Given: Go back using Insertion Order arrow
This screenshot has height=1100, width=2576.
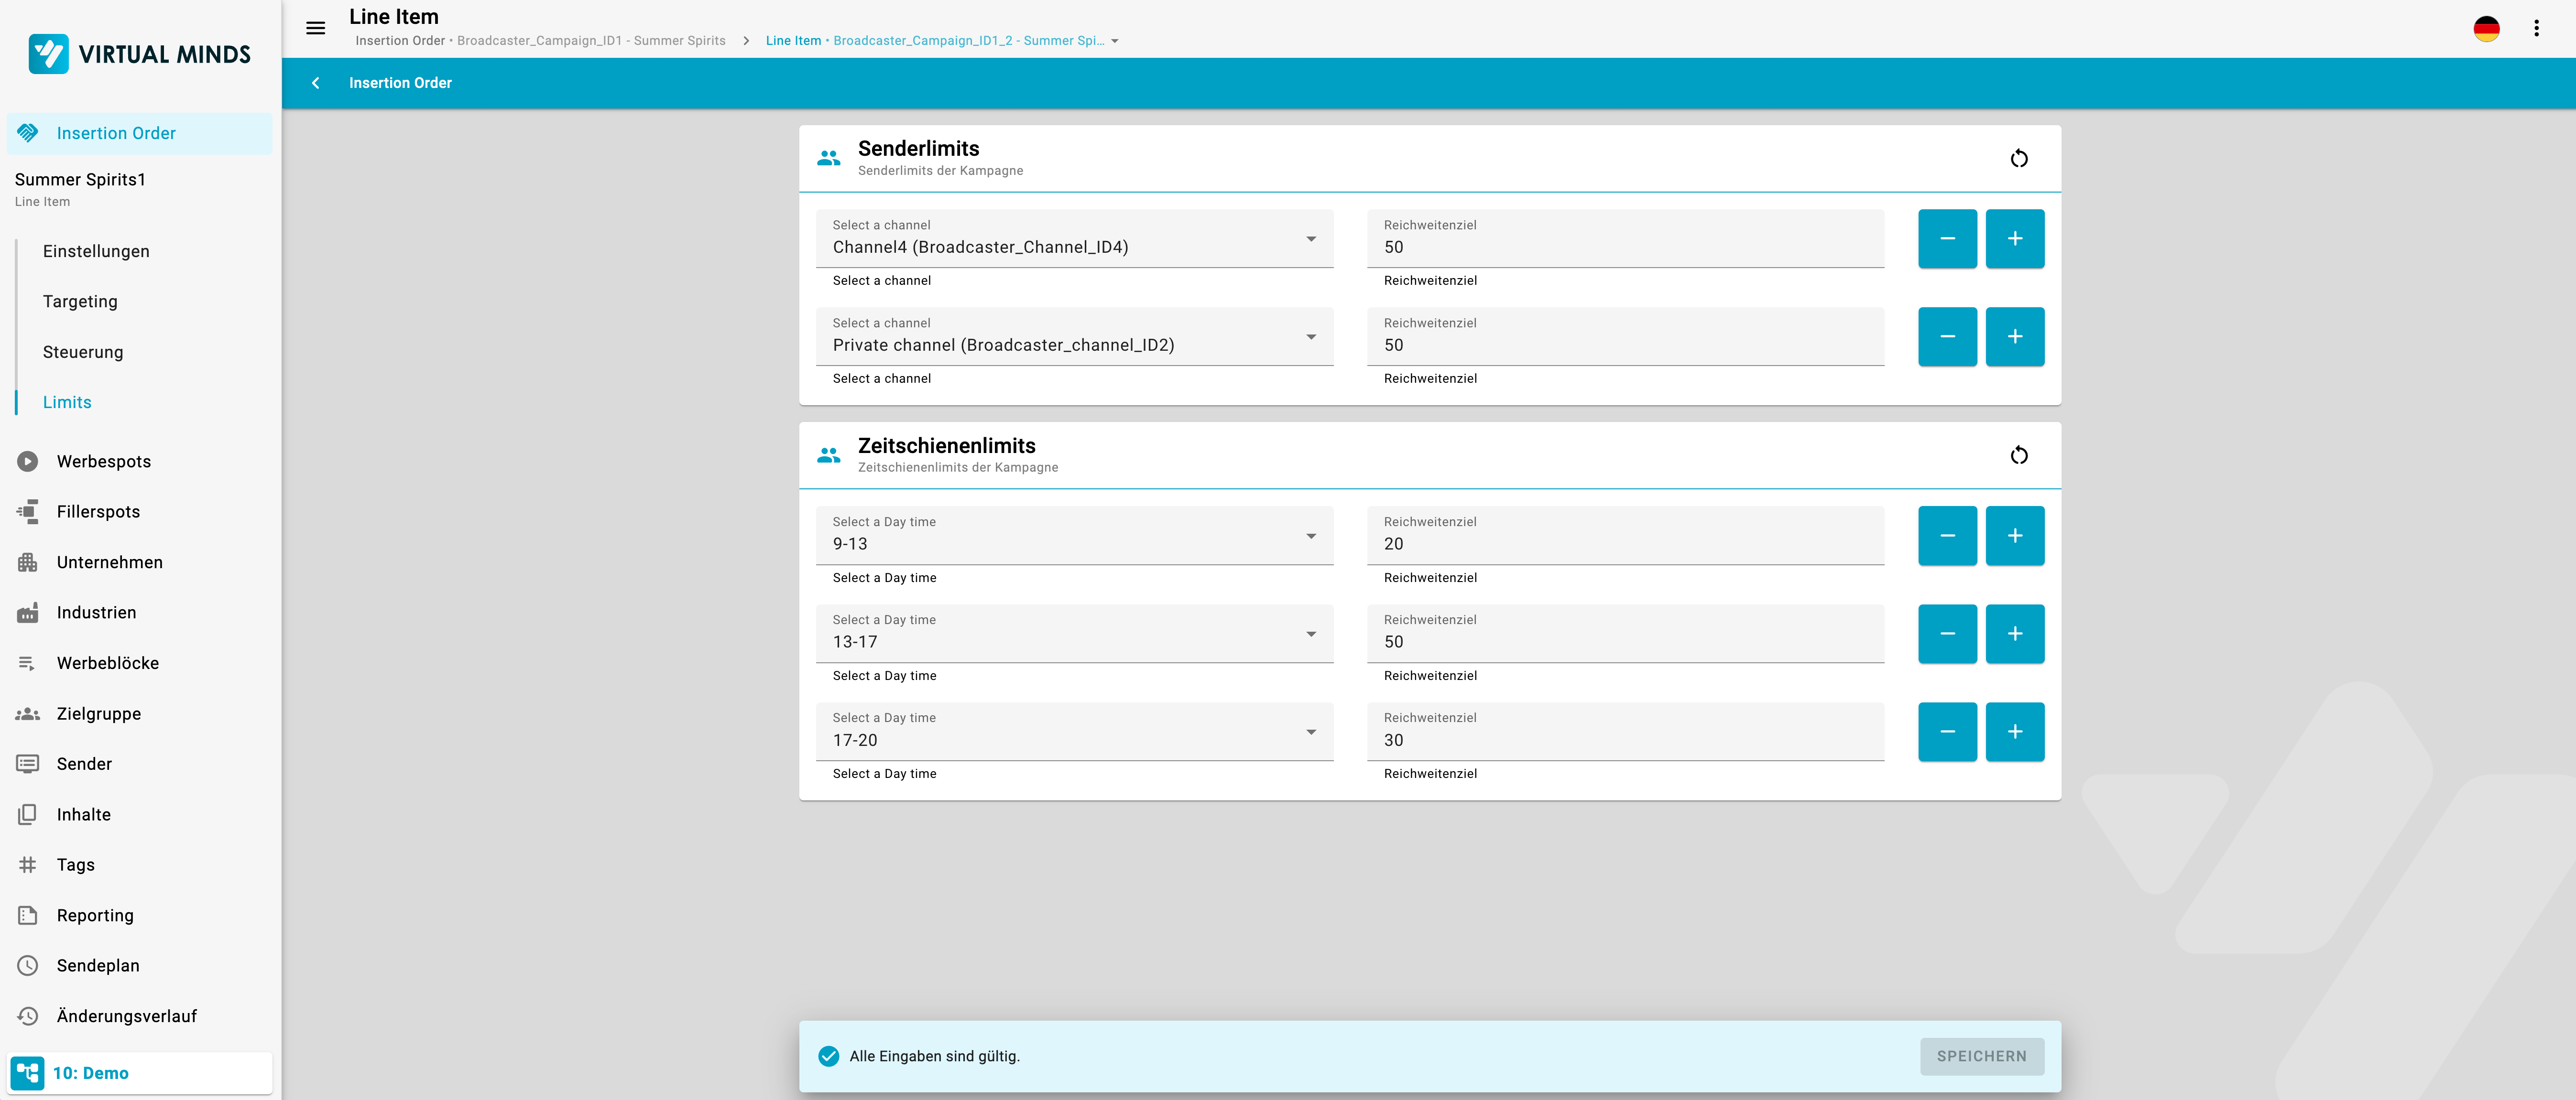Looking at the screenshot, I should [x=315, y=83].
